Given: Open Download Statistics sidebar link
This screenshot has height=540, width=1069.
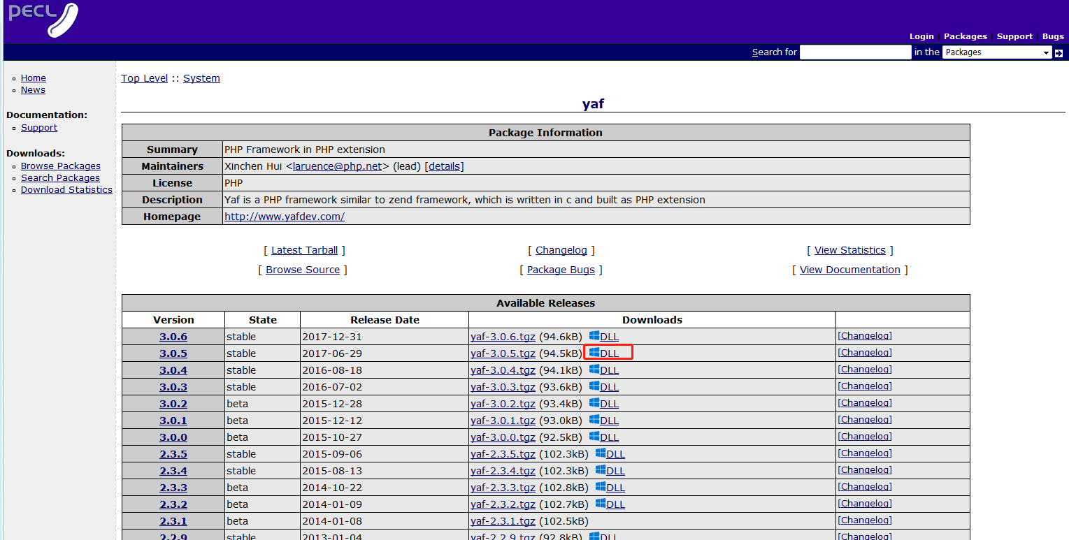Looking at the screenshot, I should tap(66, 190).
